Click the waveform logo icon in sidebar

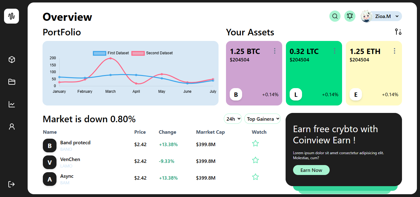(11, 16)
